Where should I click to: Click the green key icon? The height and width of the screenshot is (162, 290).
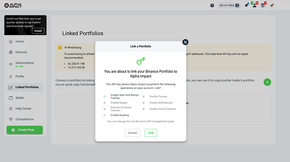click(141, 60)
